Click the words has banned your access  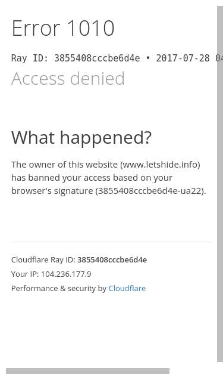coord(61,178)
